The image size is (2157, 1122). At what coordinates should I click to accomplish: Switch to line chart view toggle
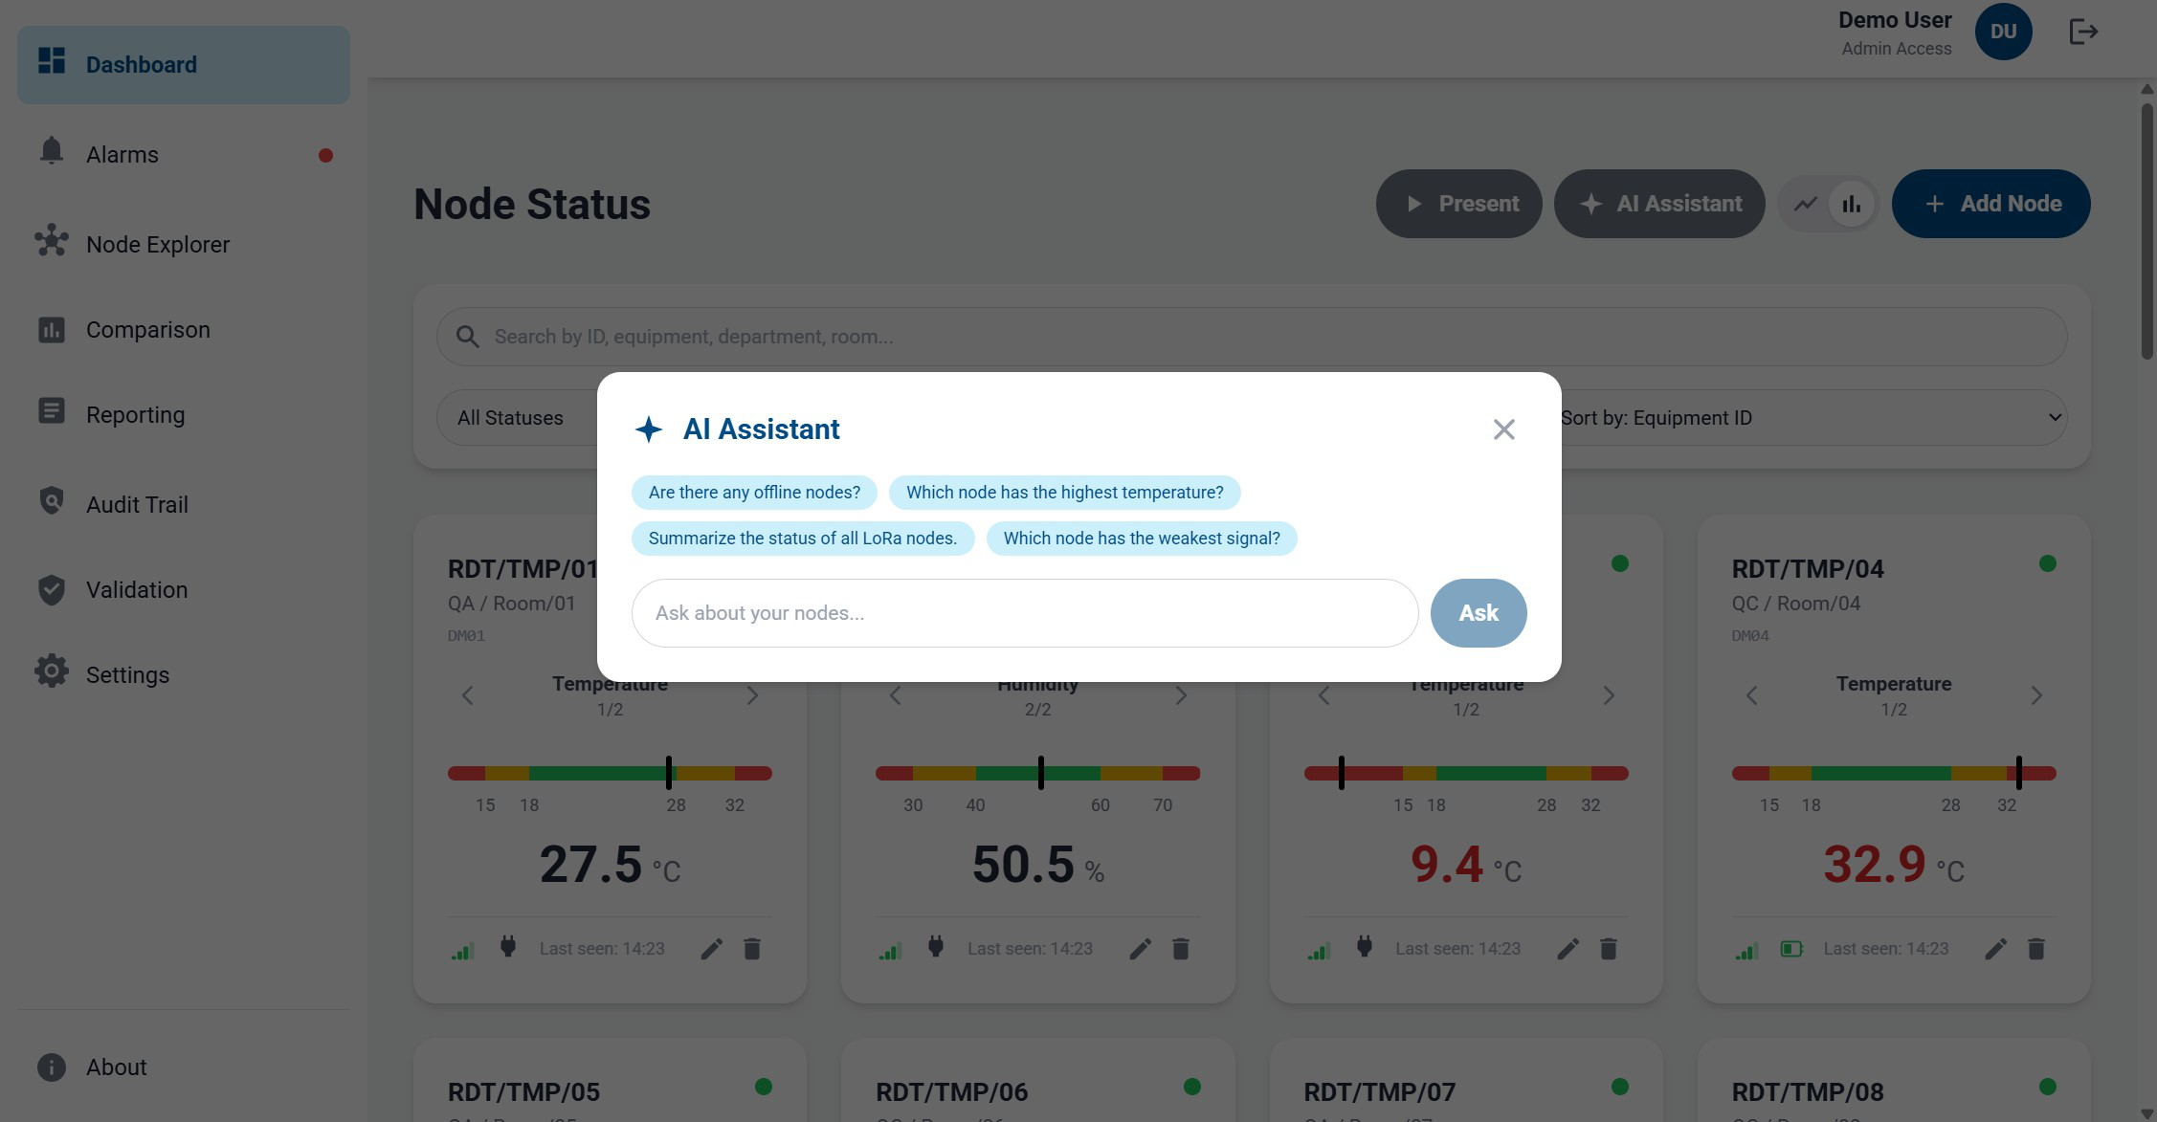click(1805, 204)
